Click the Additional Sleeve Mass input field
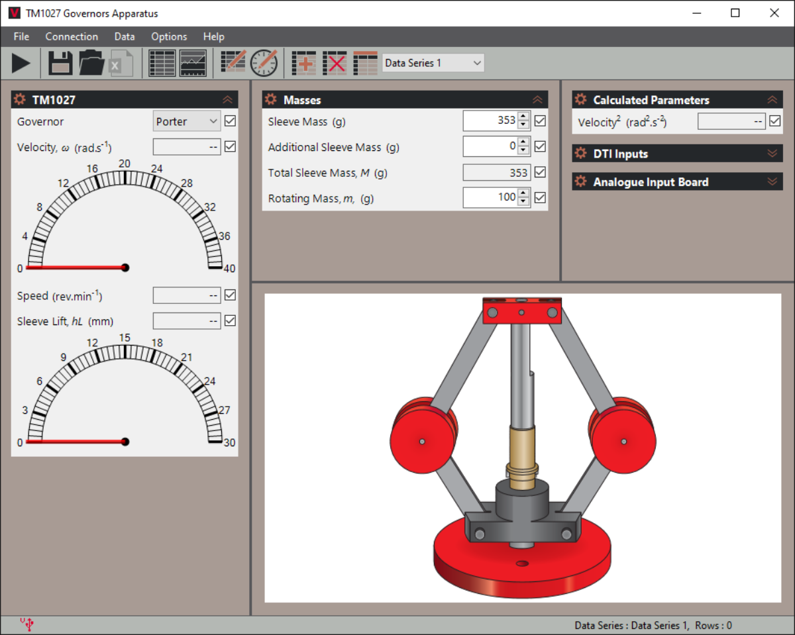This screenshot has width=795, height=635. 490,146
